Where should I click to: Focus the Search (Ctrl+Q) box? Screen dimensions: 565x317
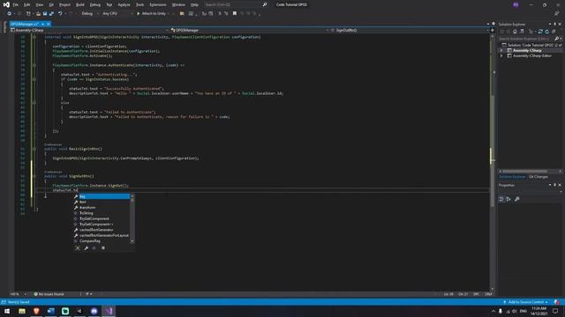(x=236, y=4)
